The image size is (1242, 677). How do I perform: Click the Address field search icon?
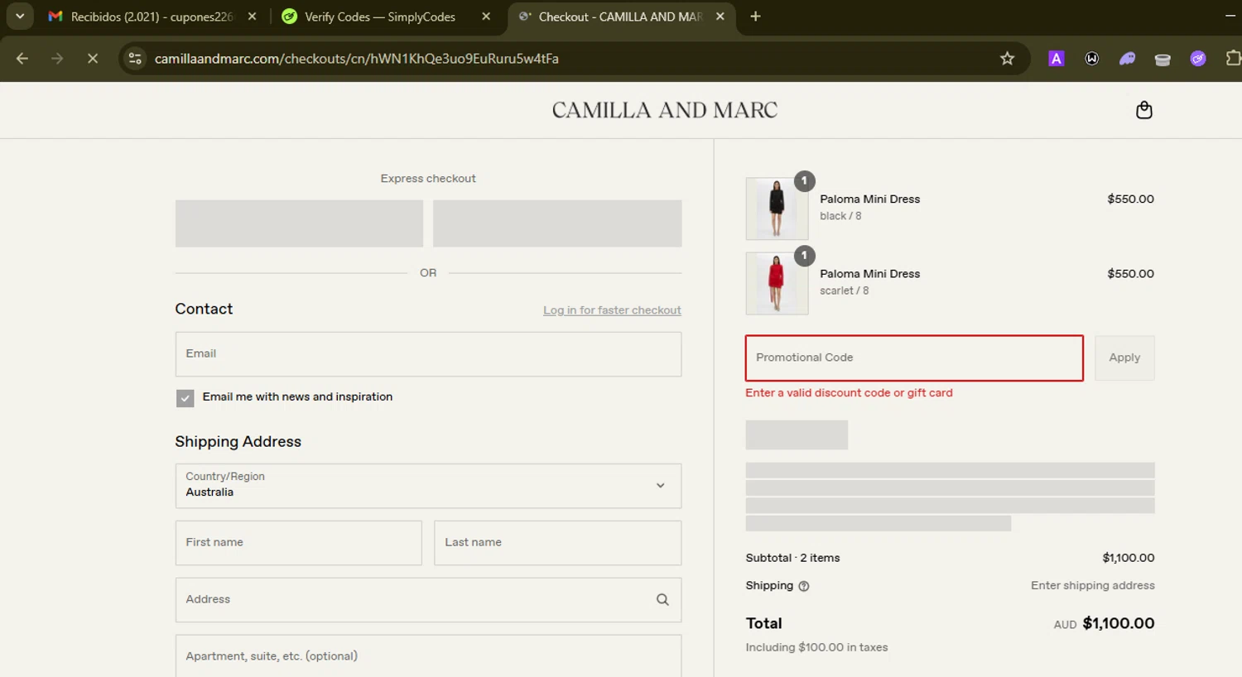pos(662,600)
